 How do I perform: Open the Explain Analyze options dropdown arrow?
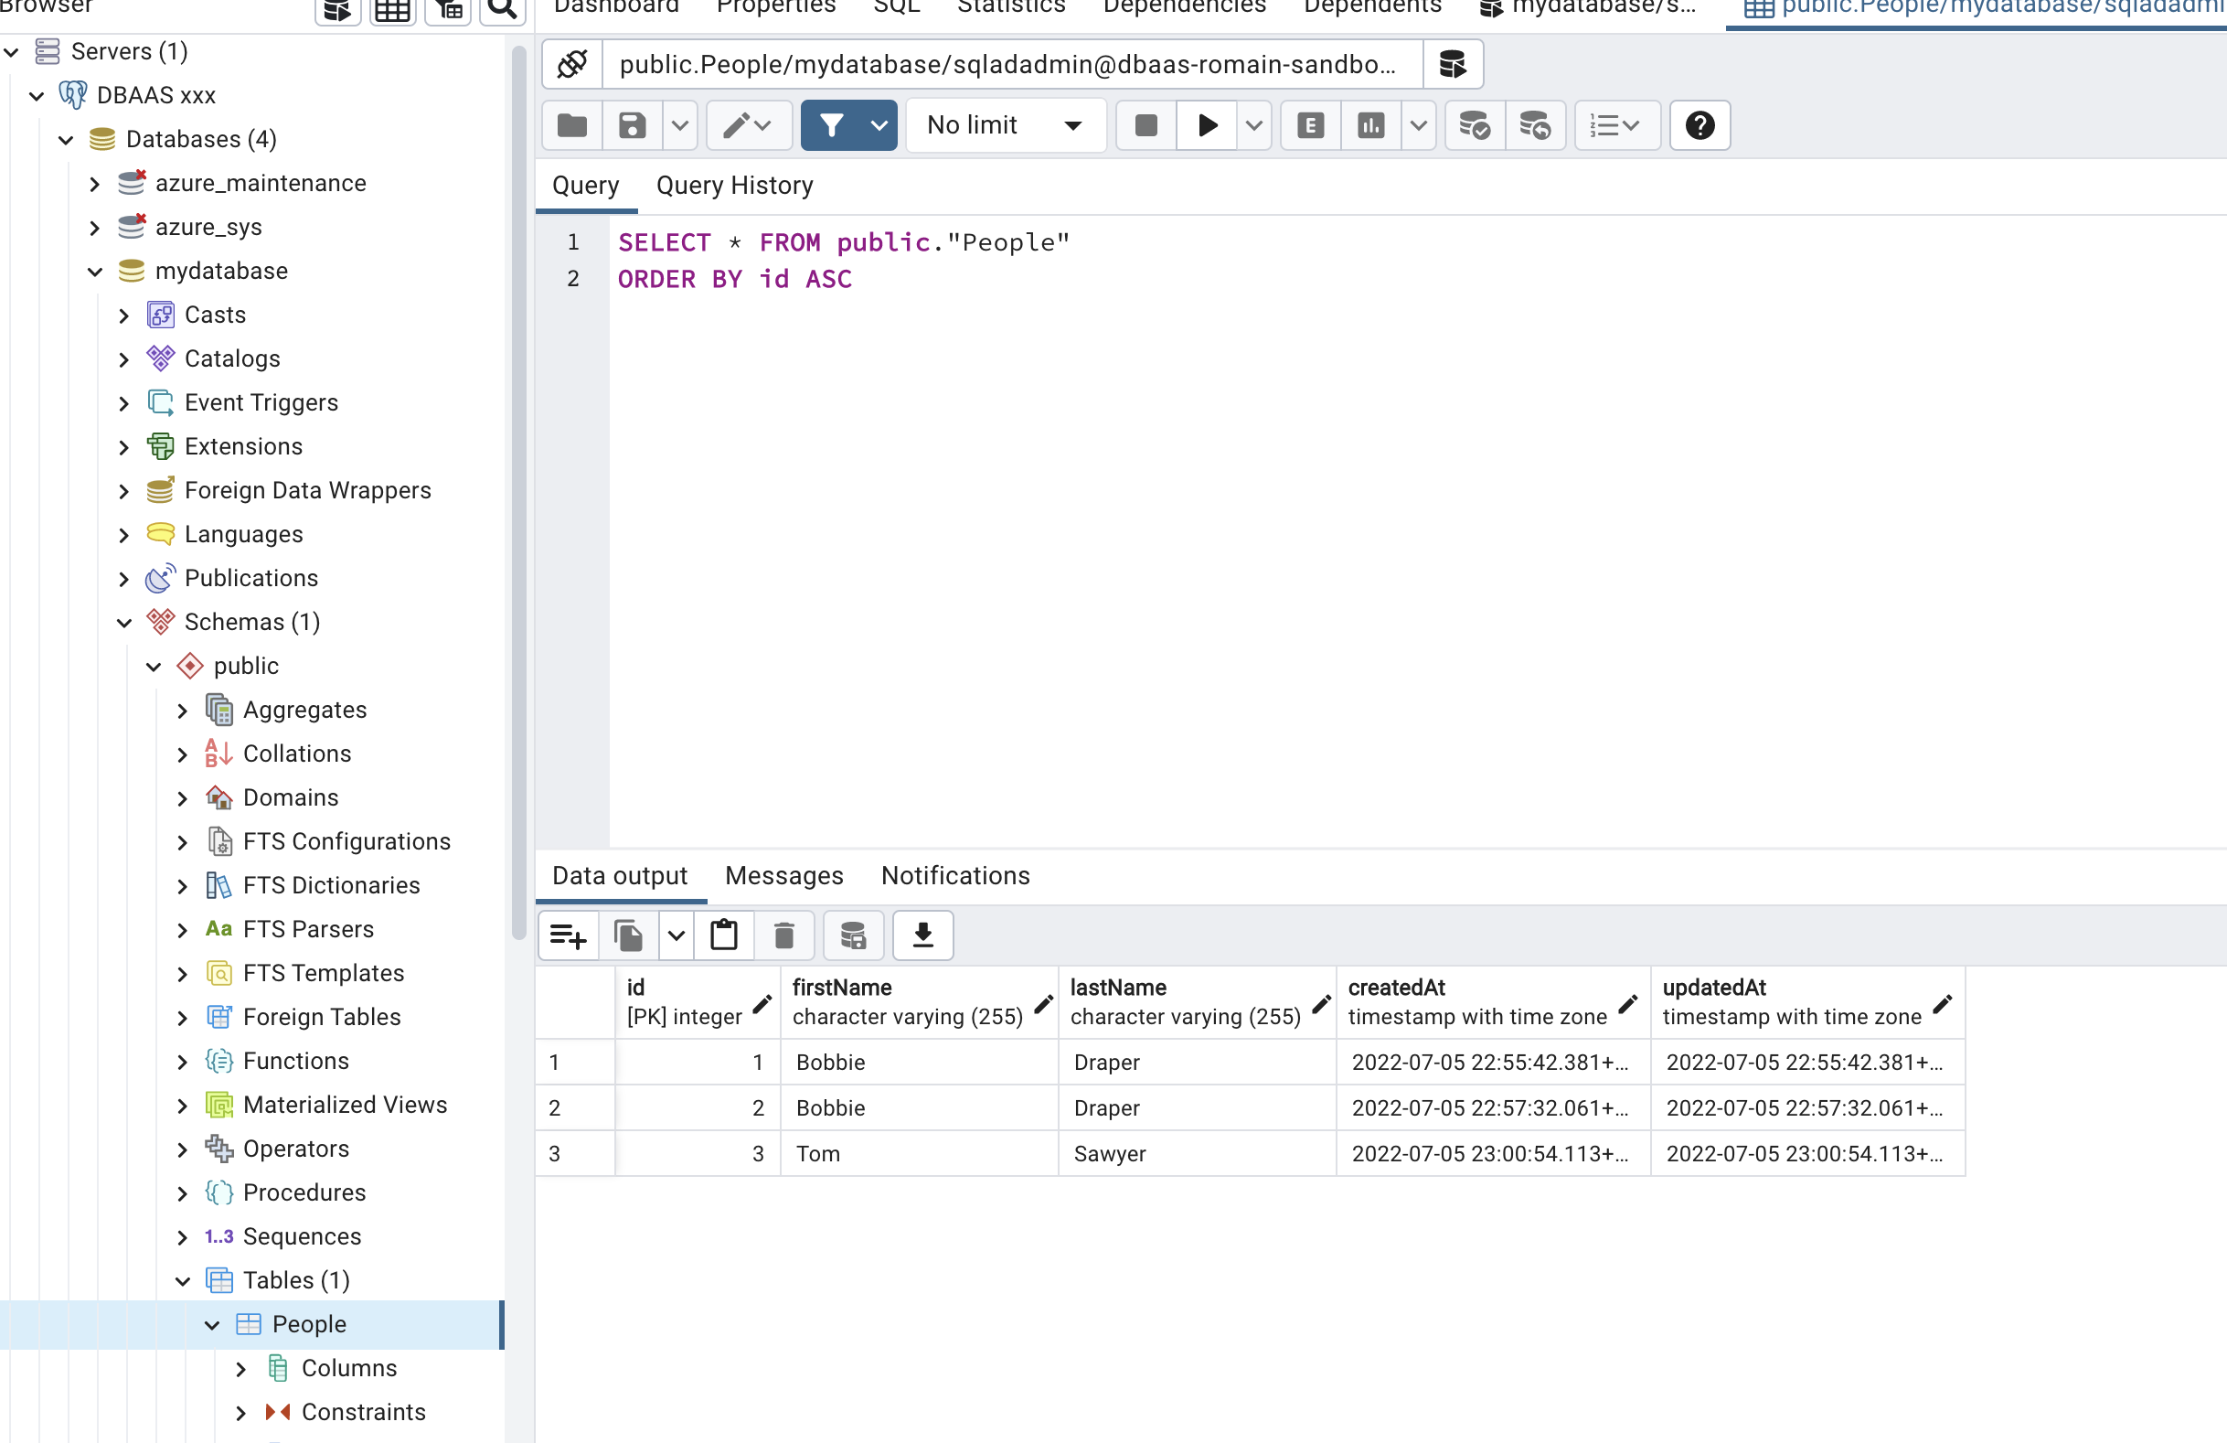tap(1419, 125)
